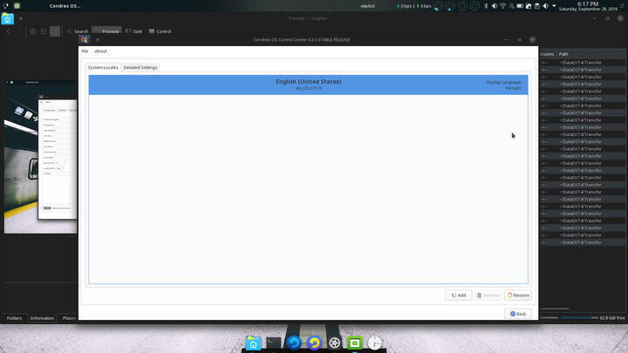628x353 pixels.
Task: Switch to the System Locales tab
Action: (103, 68)
